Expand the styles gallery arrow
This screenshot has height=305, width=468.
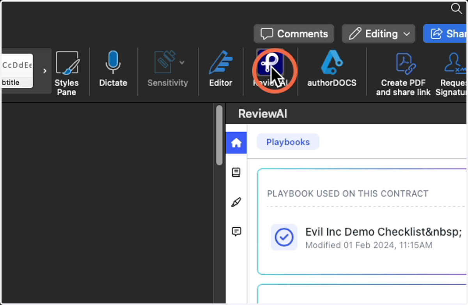(x=44, y=71)
